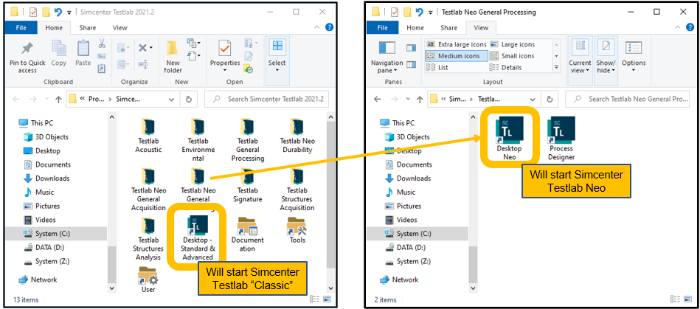This screenshot has width=700, height=309.
Task: Click search box for Simcenter Testlab 2021.2
Action: point(273,99)
